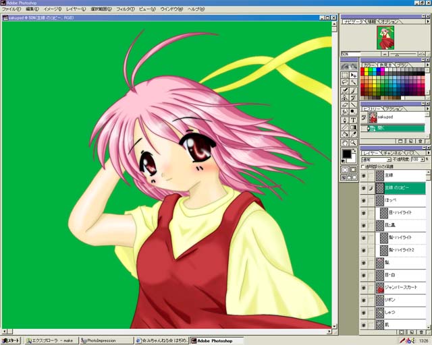The height and width of the screenshot is (345, 432).
Task: Select the Eyedropper tool
Action: (x=353, y=135)
